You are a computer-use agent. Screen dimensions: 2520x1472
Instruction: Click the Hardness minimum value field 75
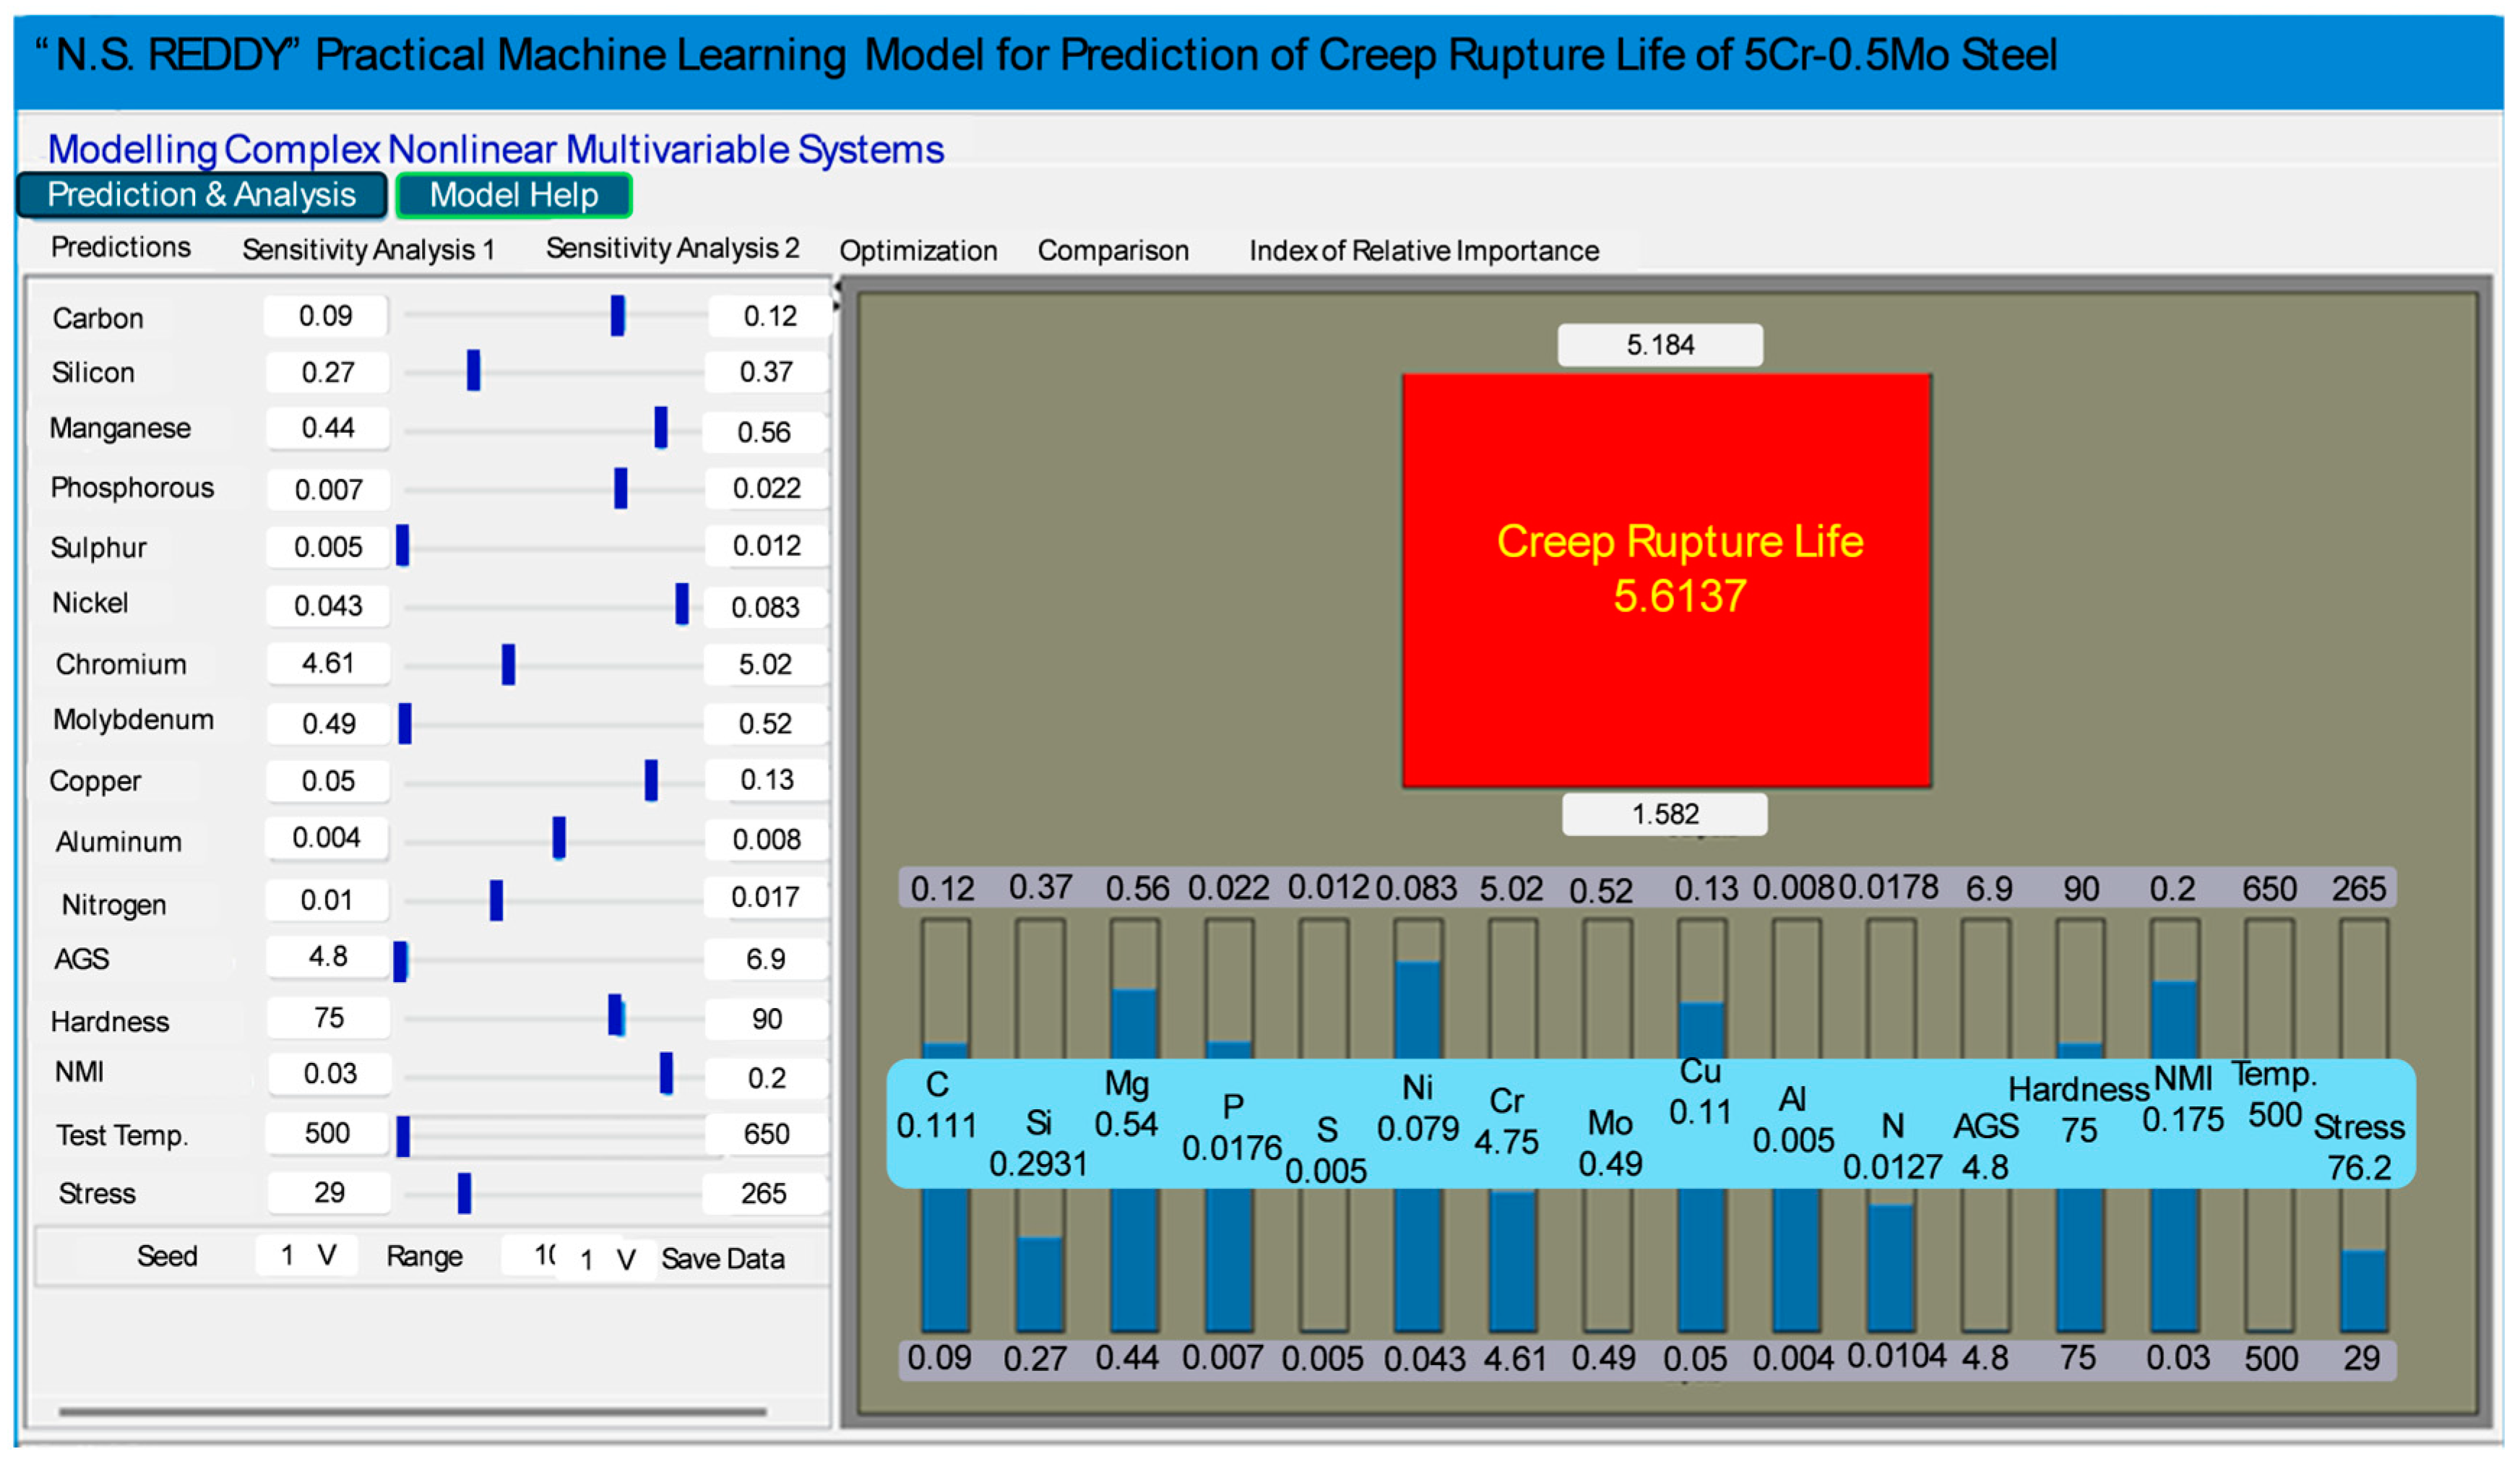tap(328, 1018)
